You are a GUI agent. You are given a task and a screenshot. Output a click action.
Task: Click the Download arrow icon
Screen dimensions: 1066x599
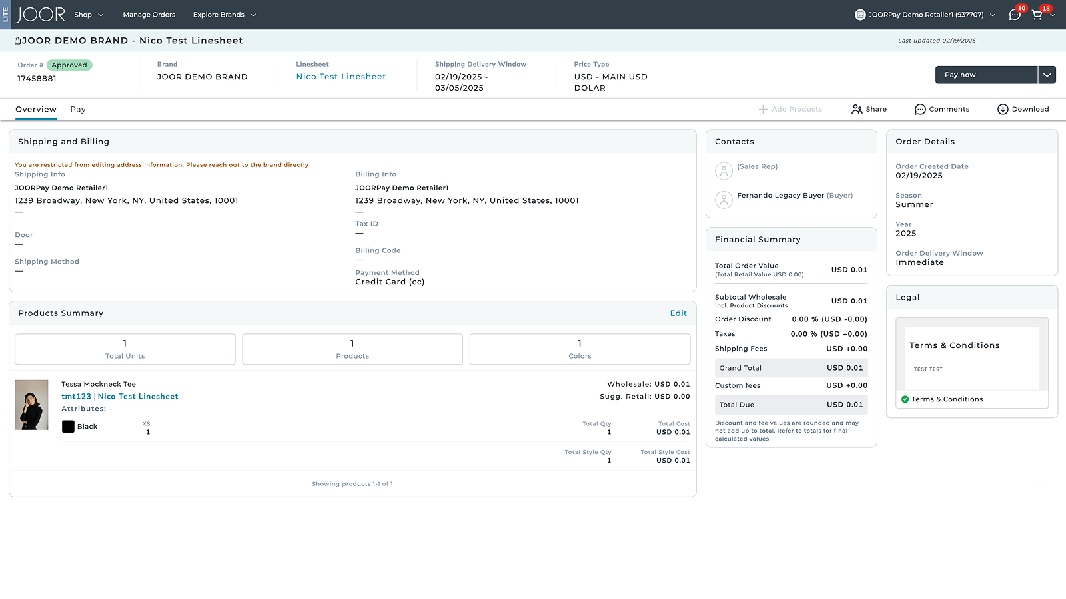[x=1003, y=109]
